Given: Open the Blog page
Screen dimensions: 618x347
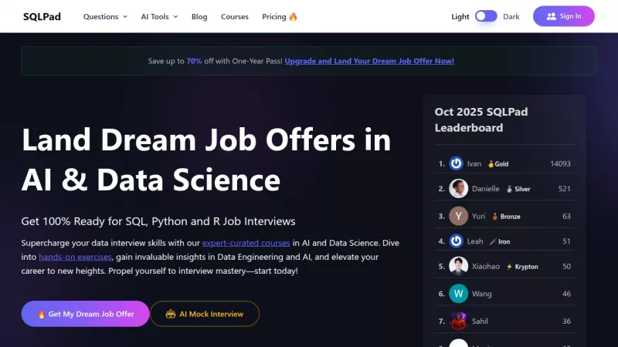Looking at the screenshot, I should coord(199,16).
